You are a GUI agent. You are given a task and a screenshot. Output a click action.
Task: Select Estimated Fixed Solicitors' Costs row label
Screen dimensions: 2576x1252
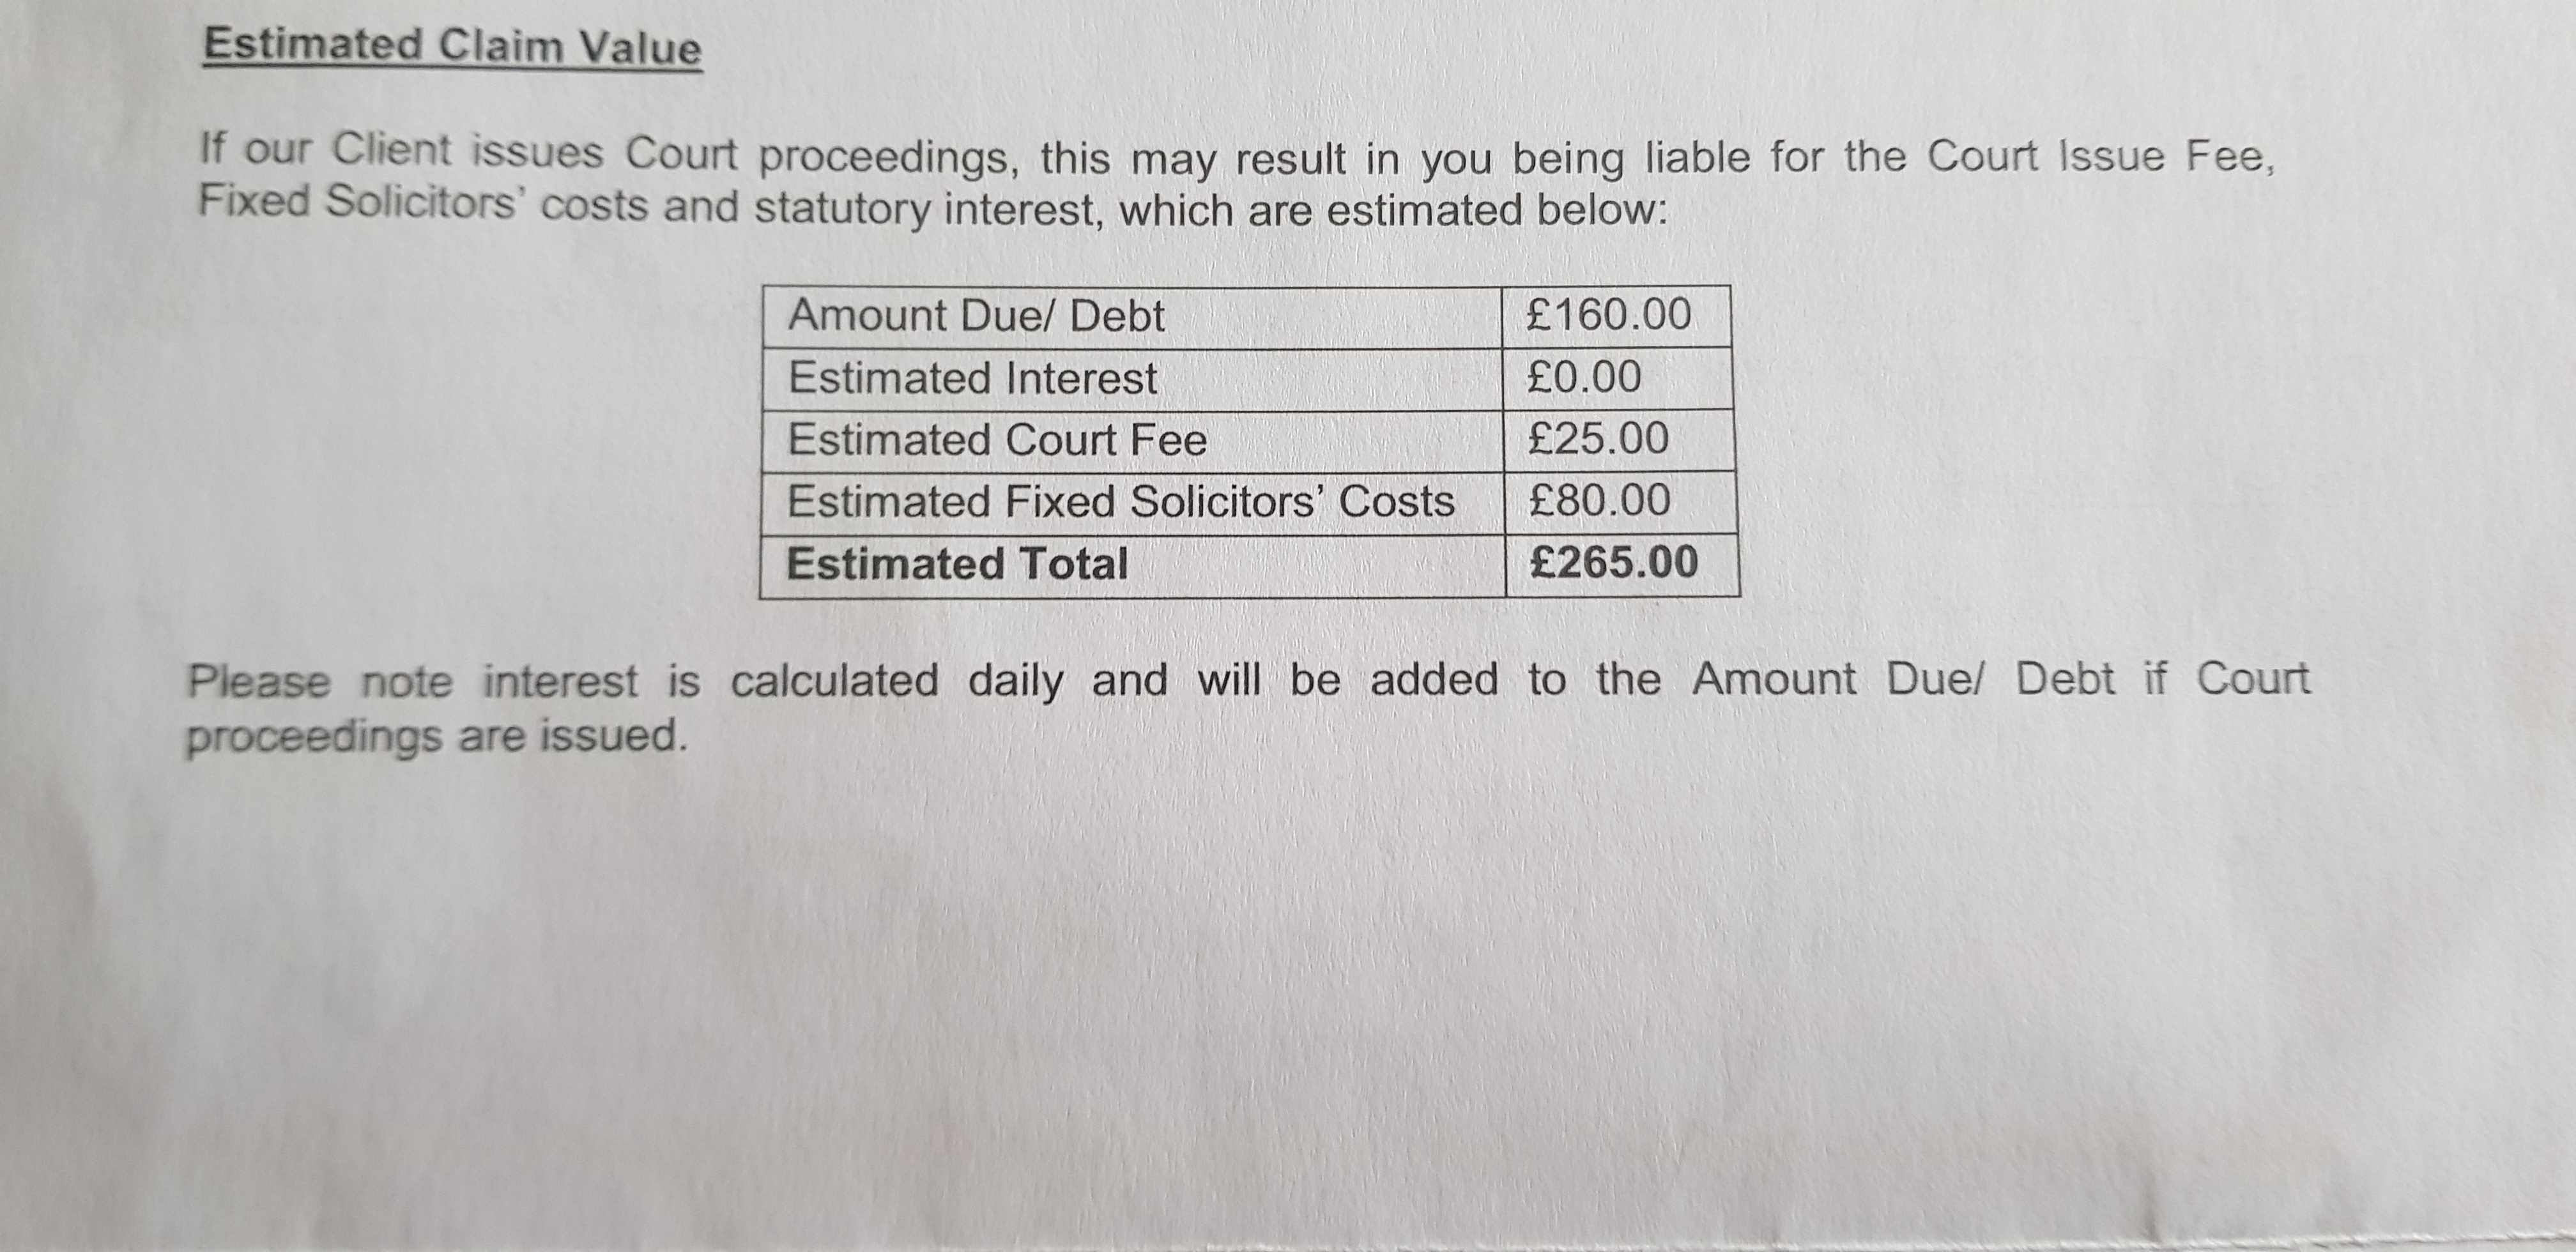tap(1120, 502)
